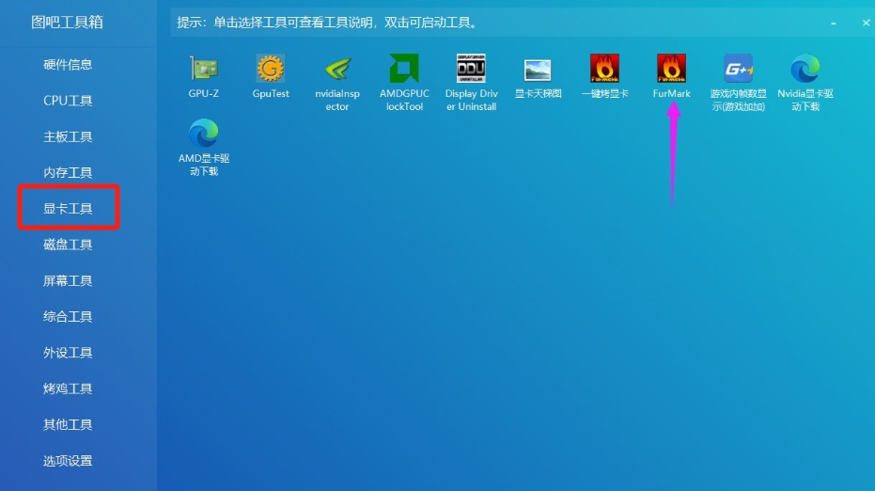
Task: Select the GPU-Z tool icon
Action: point(204,70)
